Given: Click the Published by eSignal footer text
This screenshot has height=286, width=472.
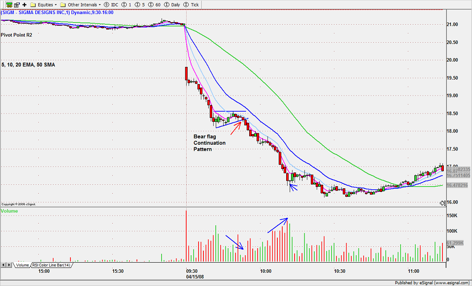Looking at the screenshot, I should [433, 283].
